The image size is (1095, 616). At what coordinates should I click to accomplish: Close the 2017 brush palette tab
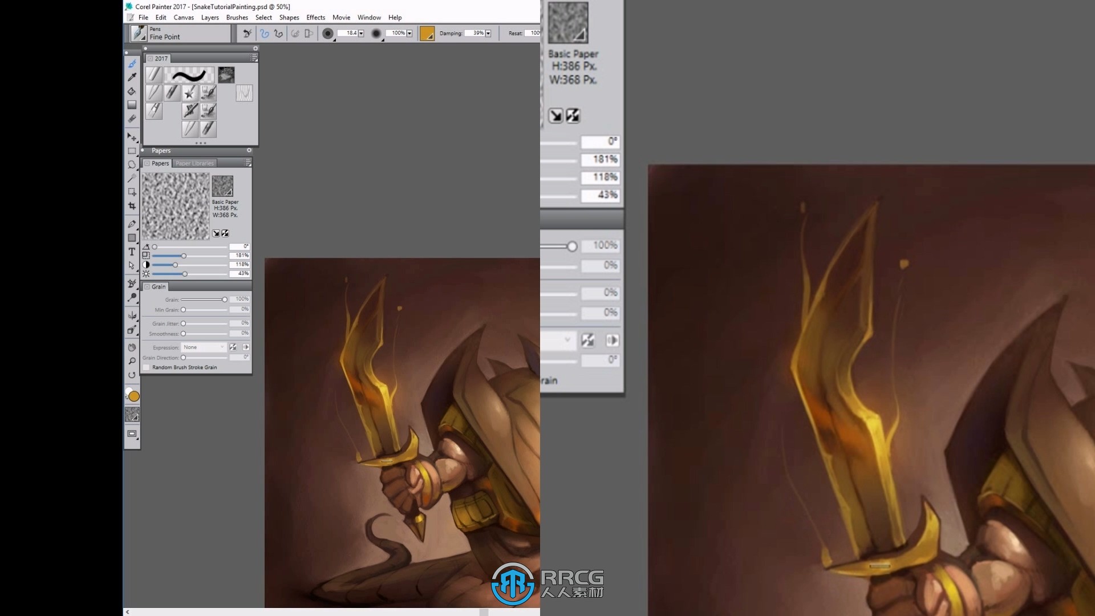pos(150,58)
